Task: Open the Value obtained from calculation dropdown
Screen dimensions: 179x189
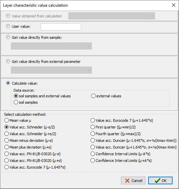Action: point(112,16)
